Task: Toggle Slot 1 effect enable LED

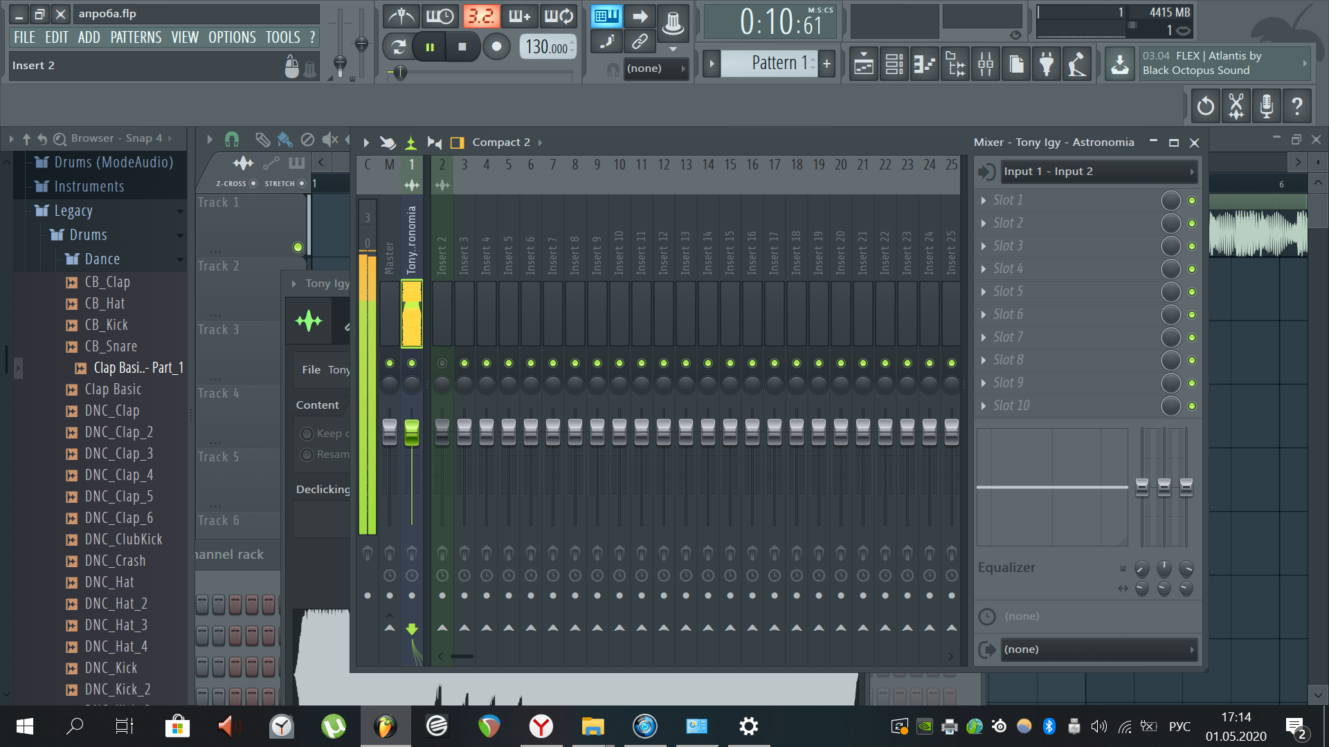Action: [1192, 201]
